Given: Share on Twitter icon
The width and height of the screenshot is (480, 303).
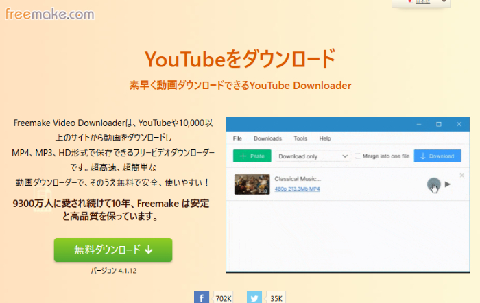Looking at the screenshot, I should (254, 298).
